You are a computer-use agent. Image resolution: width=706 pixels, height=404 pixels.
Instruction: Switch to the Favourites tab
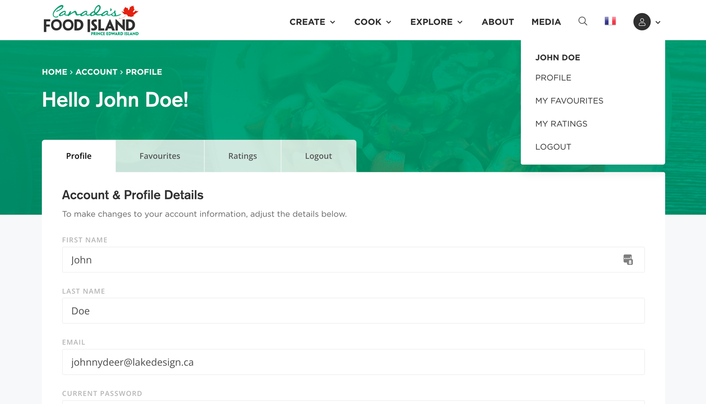pyautogui.click(x=160, y=156)
